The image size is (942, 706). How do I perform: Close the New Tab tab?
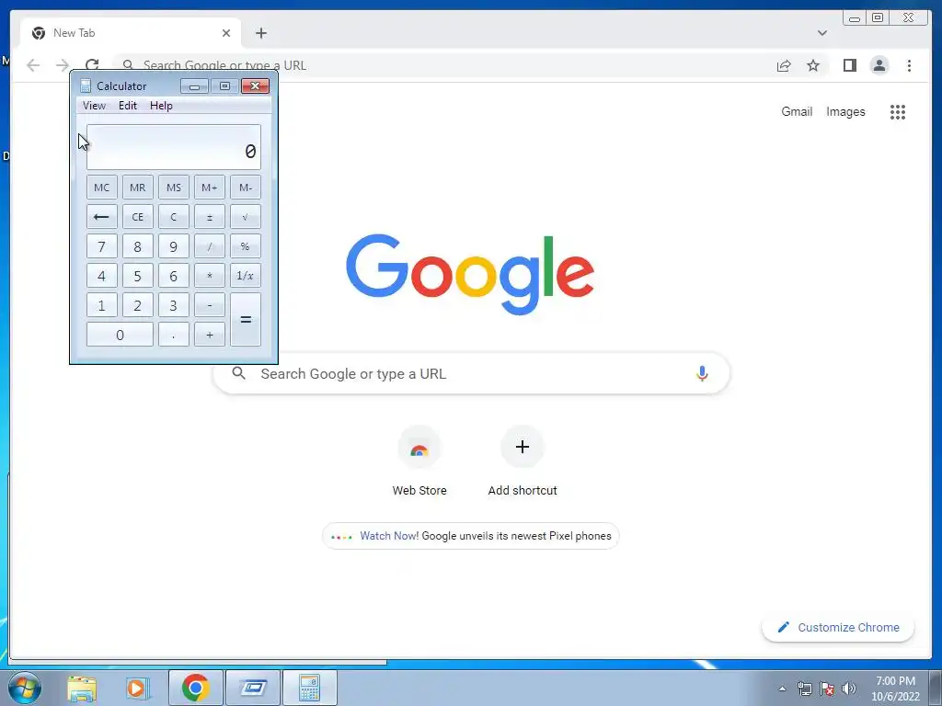[x=226, y=33]
